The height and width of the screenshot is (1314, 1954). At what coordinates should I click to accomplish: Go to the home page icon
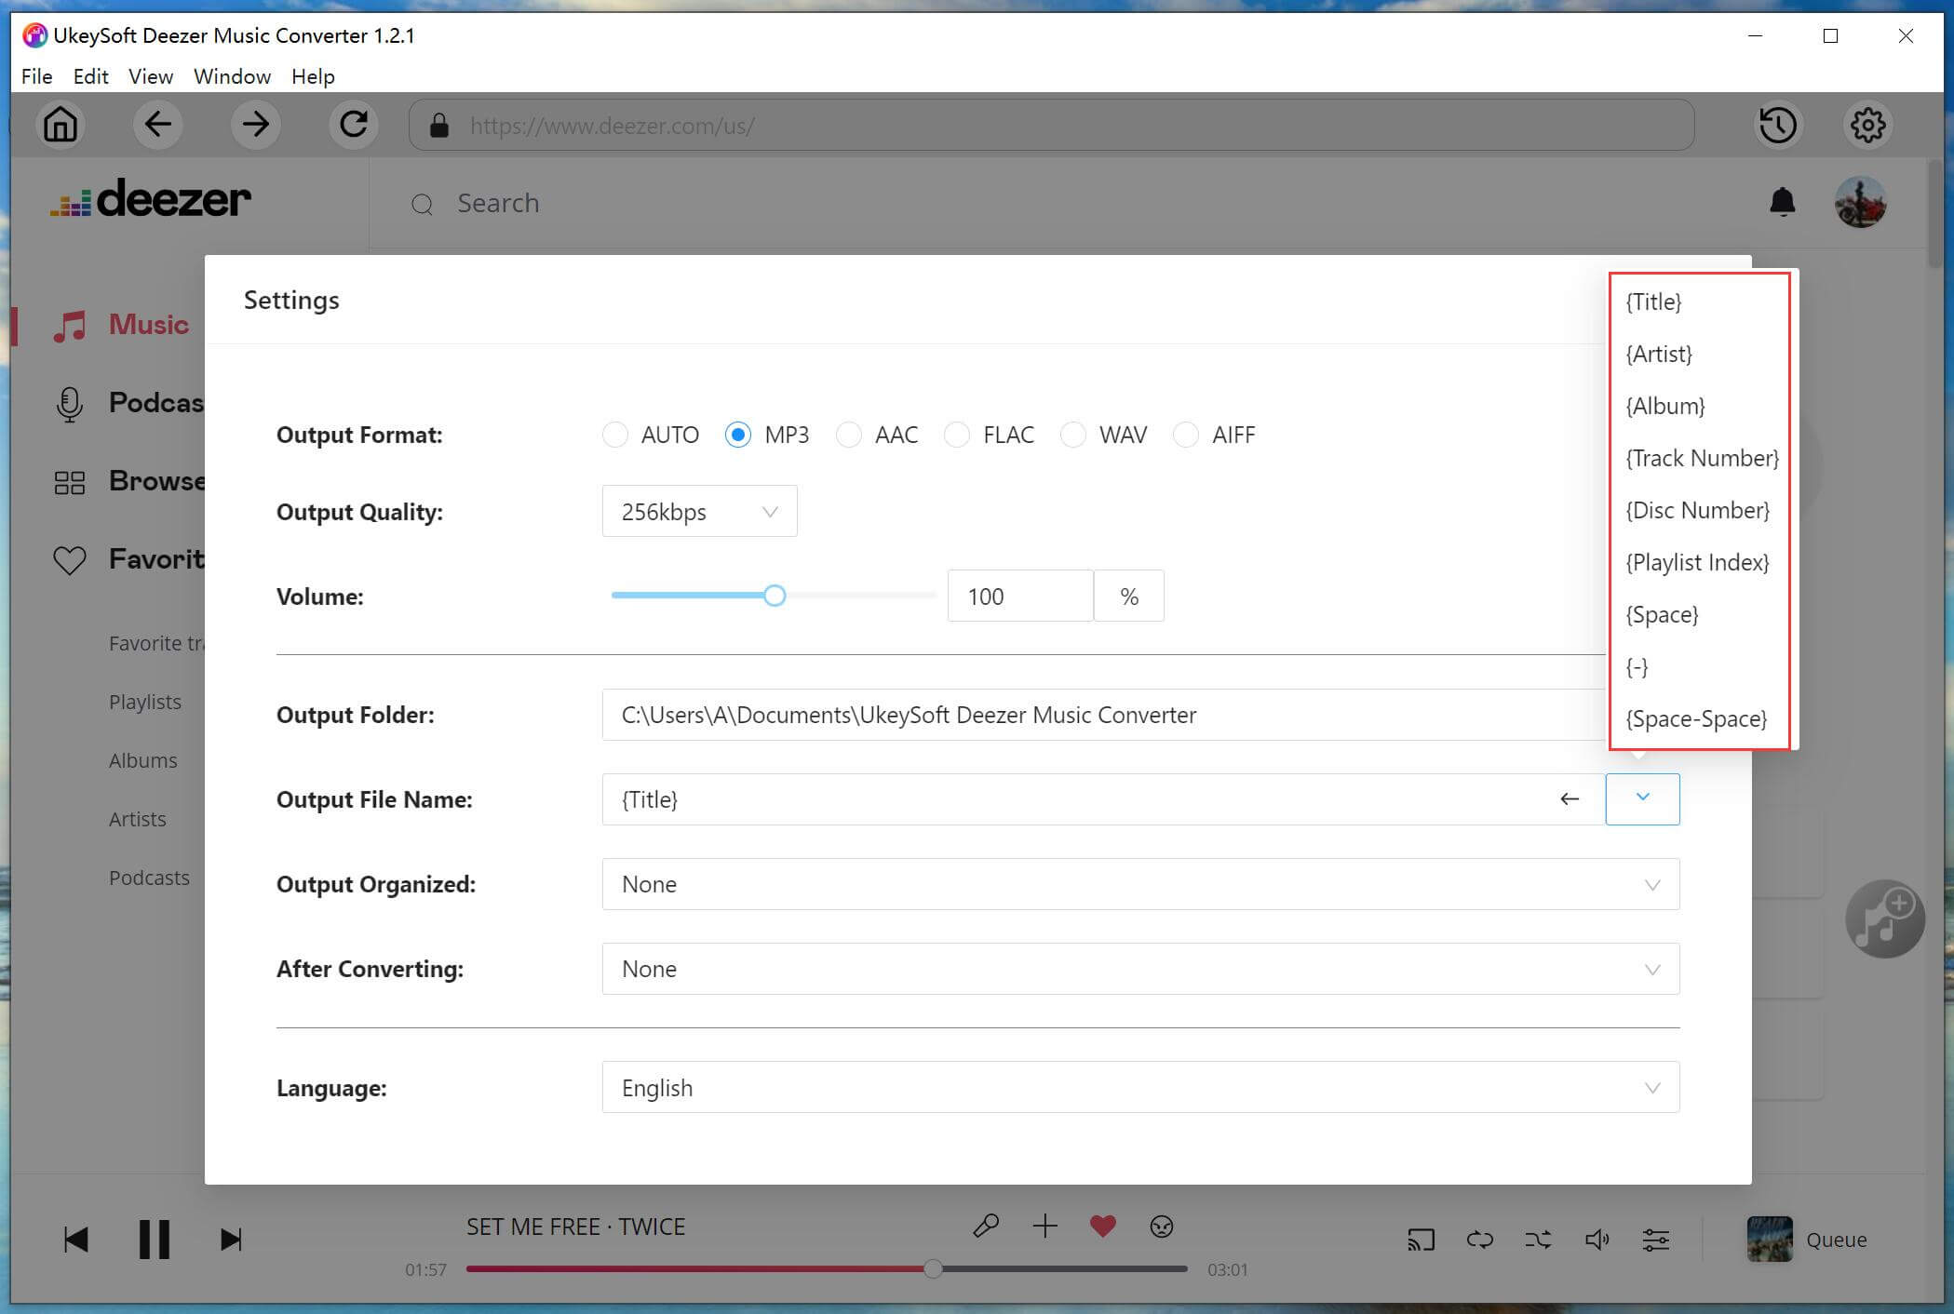[61, 125]
